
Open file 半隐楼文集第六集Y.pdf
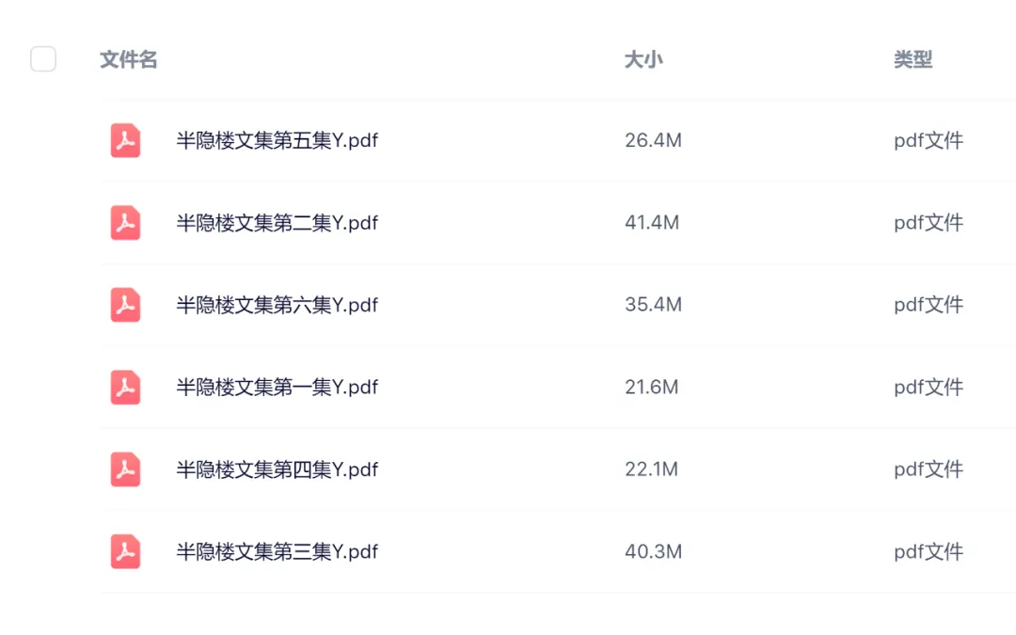pyautogui.click(x=277, y=305)
